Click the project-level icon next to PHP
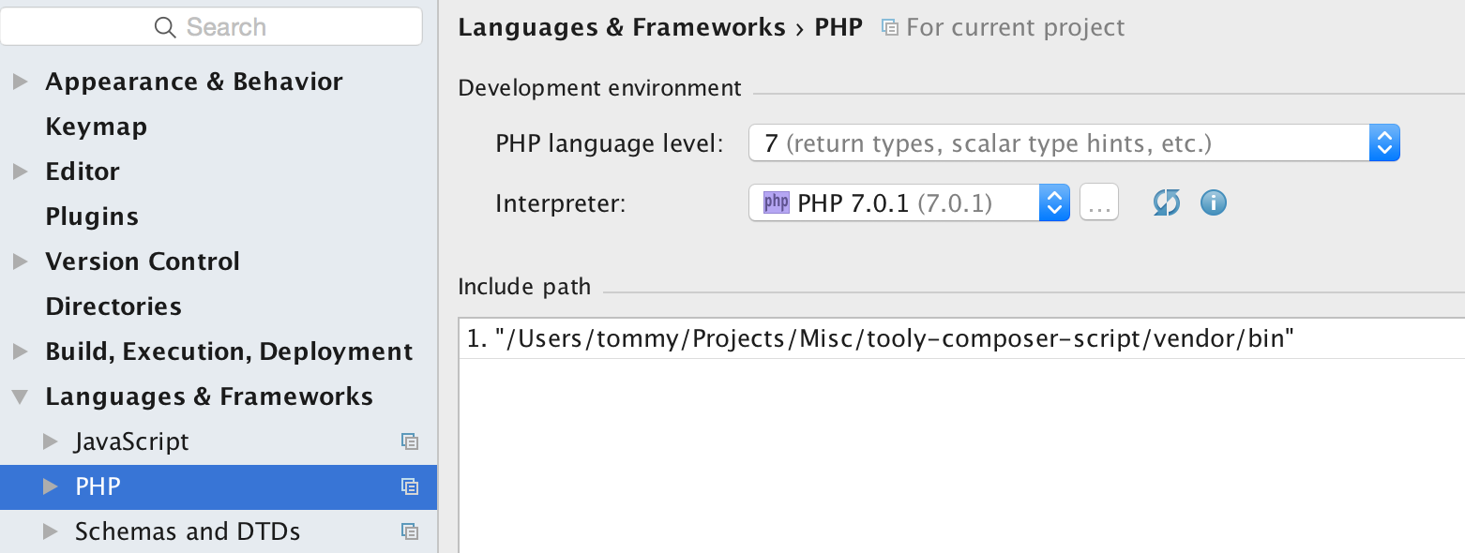This screenshot has height=553, width=1465. click(x=409, y=486)
